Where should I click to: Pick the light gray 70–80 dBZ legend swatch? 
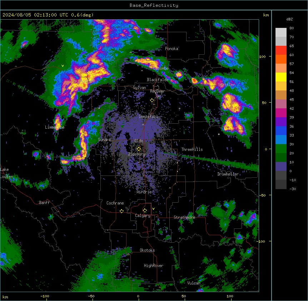(x=281, y=33)
